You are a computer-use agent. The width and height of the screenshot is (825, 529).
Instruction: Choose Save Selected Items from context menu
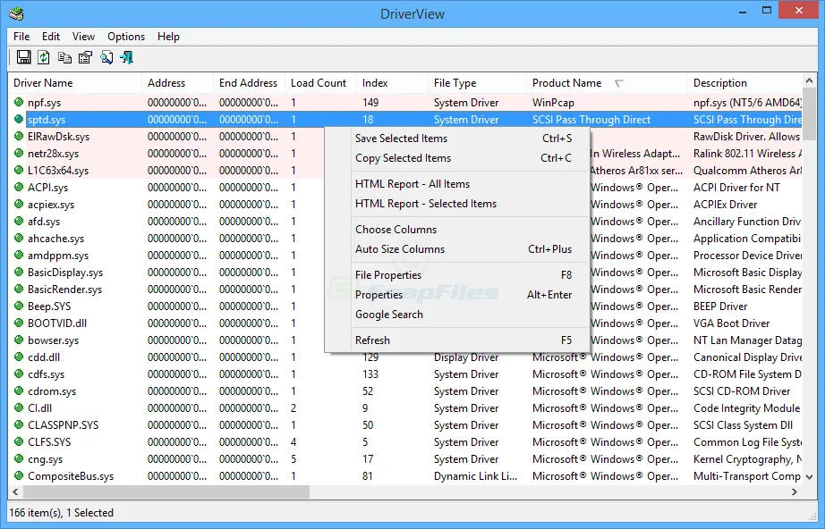tap(456, 139)
